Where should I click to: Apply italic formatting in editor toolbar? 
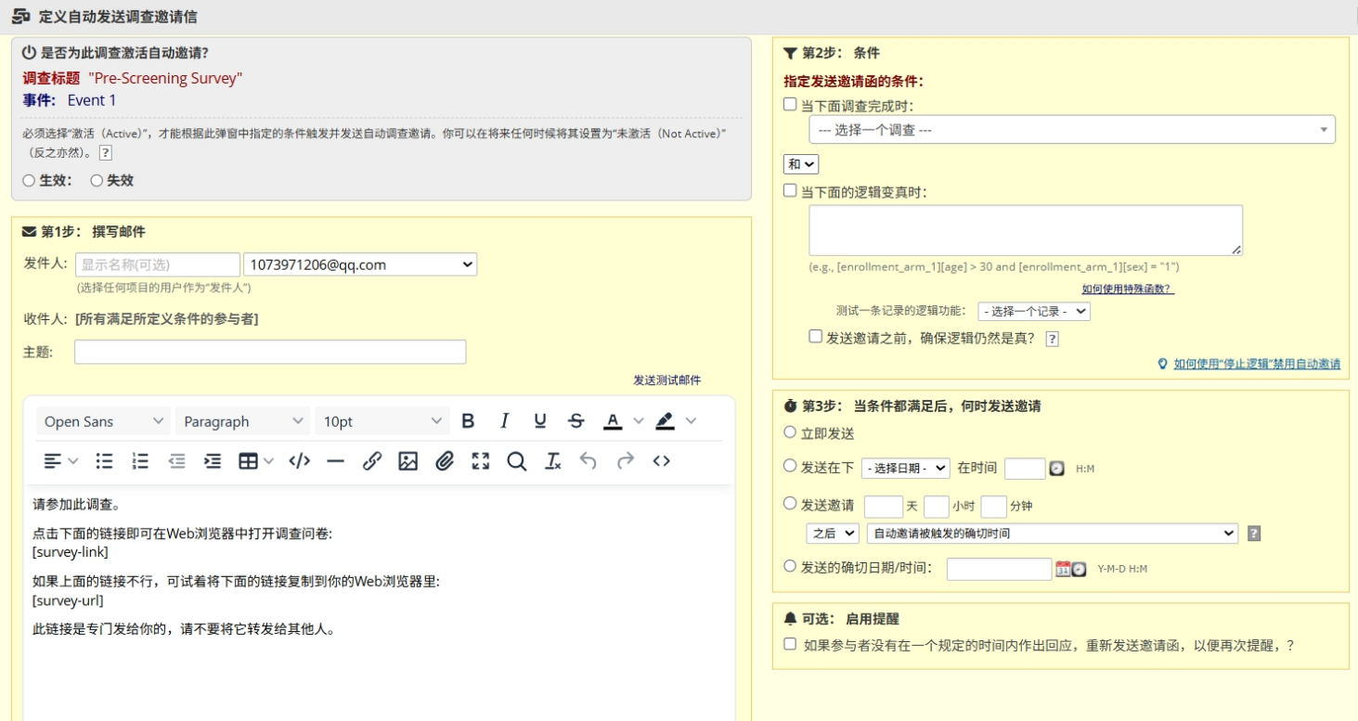504,421
